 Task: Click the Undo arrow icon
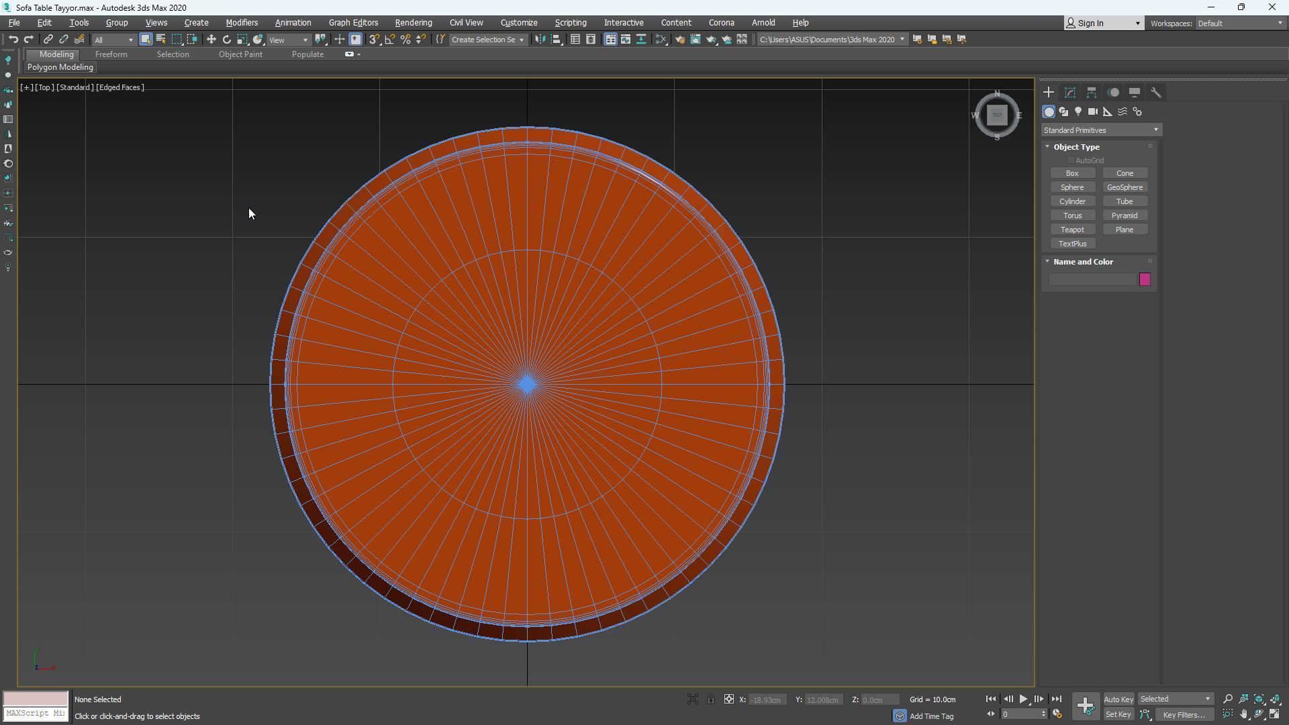(13, 40)
